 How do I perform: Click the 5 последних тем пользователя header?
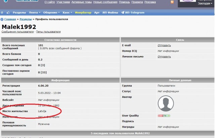[120, 133]
